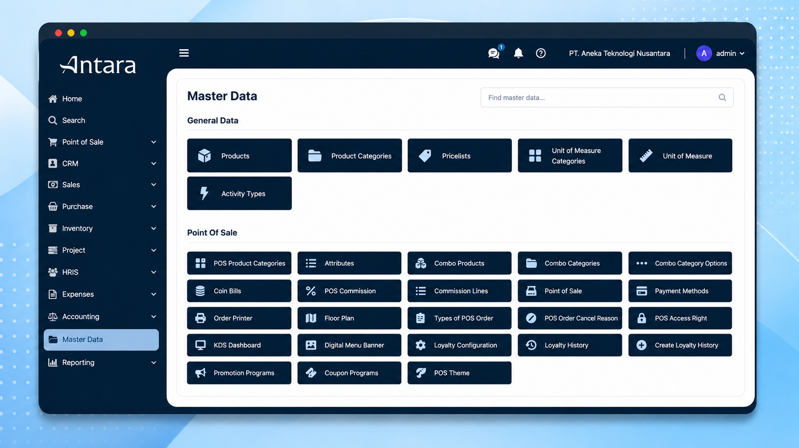Expand the Reporting sidebar chevron
Viewport: 799px width, 448px height.
point(154,363)
